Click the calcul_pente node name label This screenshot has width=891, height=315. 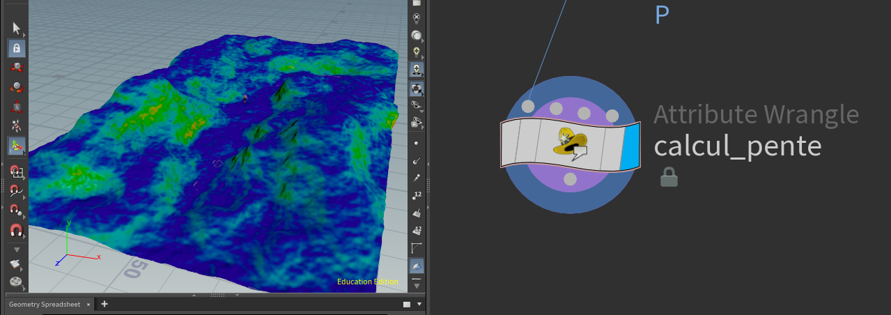(x=738, y=147)
